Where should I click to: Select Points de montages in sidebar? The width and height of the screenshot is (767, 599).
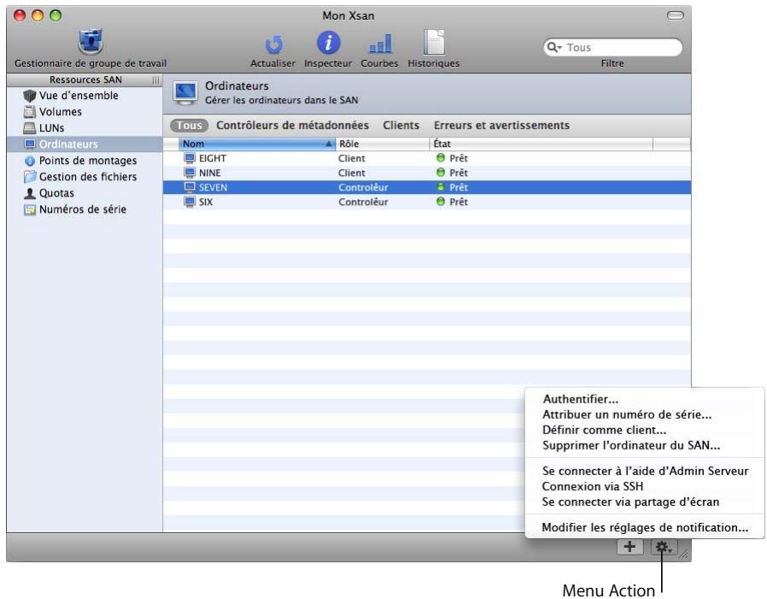tap(85, 161)
